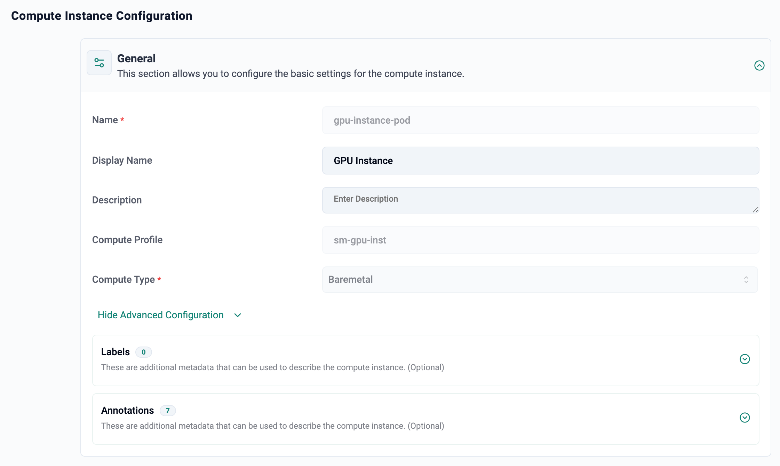Image resolution: width=780 pixels, height=466 pixels.
Task: Click the Annotations count badge showing 7
Action: click(x=168, y=411)
